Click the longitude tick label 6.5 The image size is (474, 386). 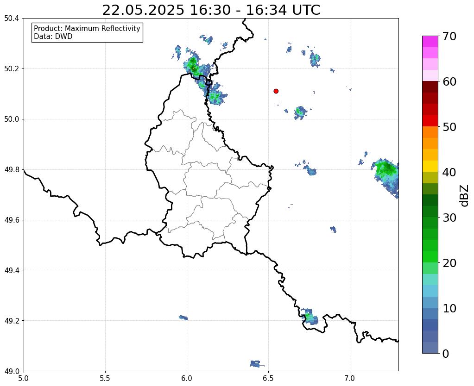[268, 379]
